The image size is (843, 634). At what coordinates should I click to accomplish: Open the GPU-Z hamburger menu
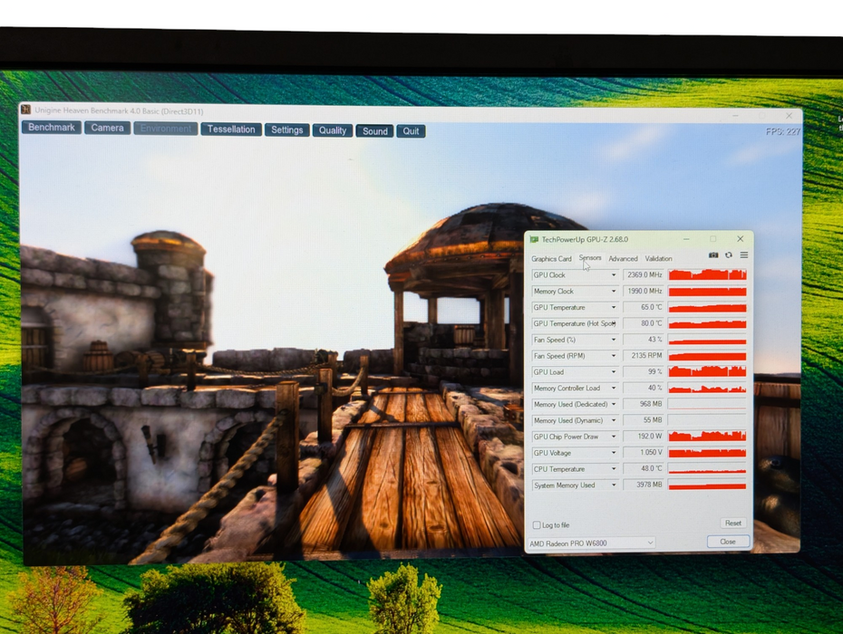click(x=743, y=255)
